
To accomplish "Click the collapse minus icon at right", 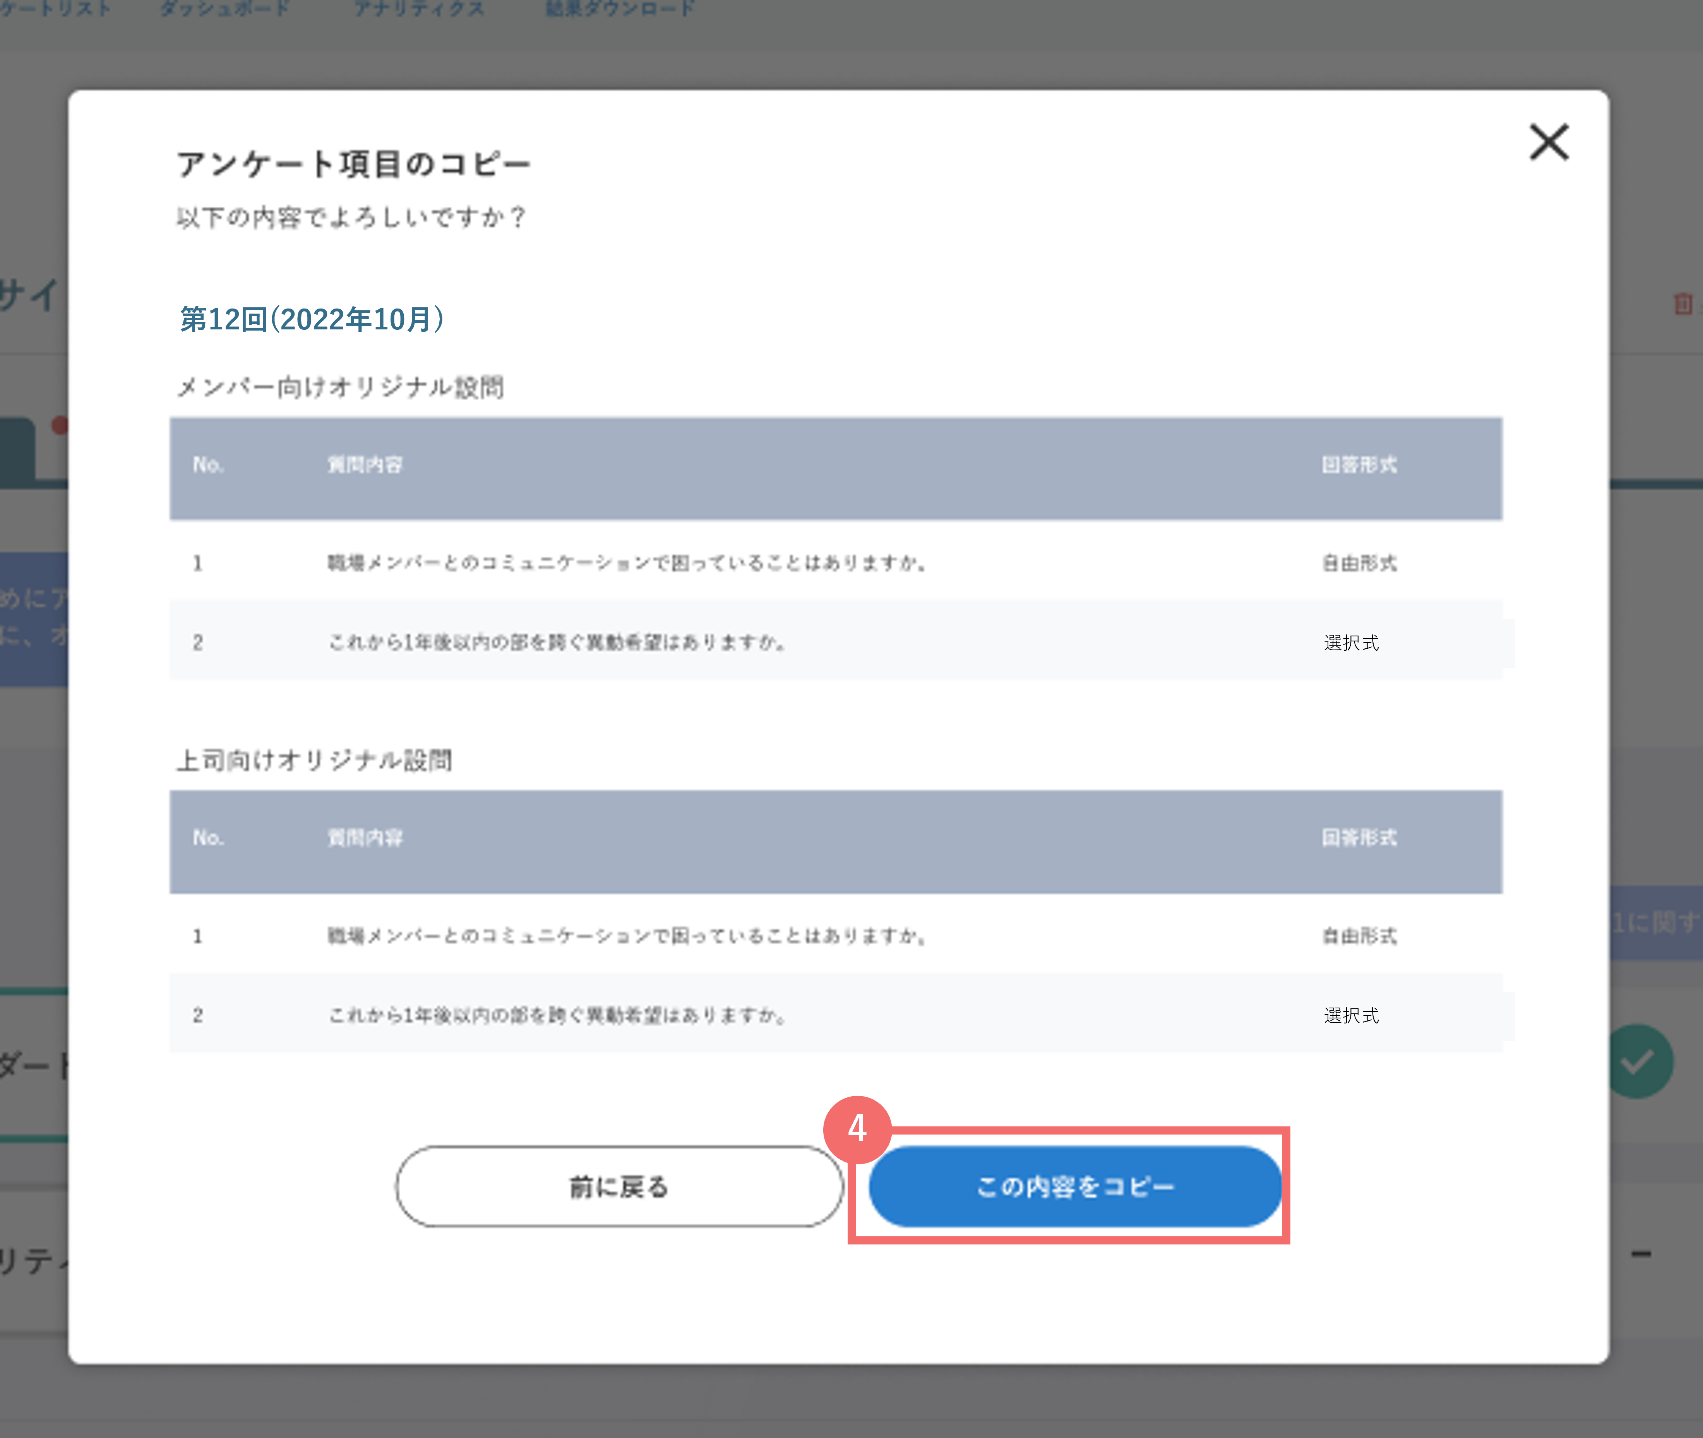I will (x=1641, y=1254).
